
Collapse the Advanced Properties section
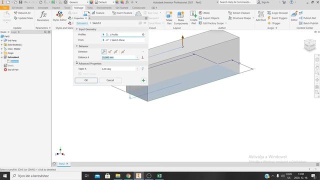(76, 63)
